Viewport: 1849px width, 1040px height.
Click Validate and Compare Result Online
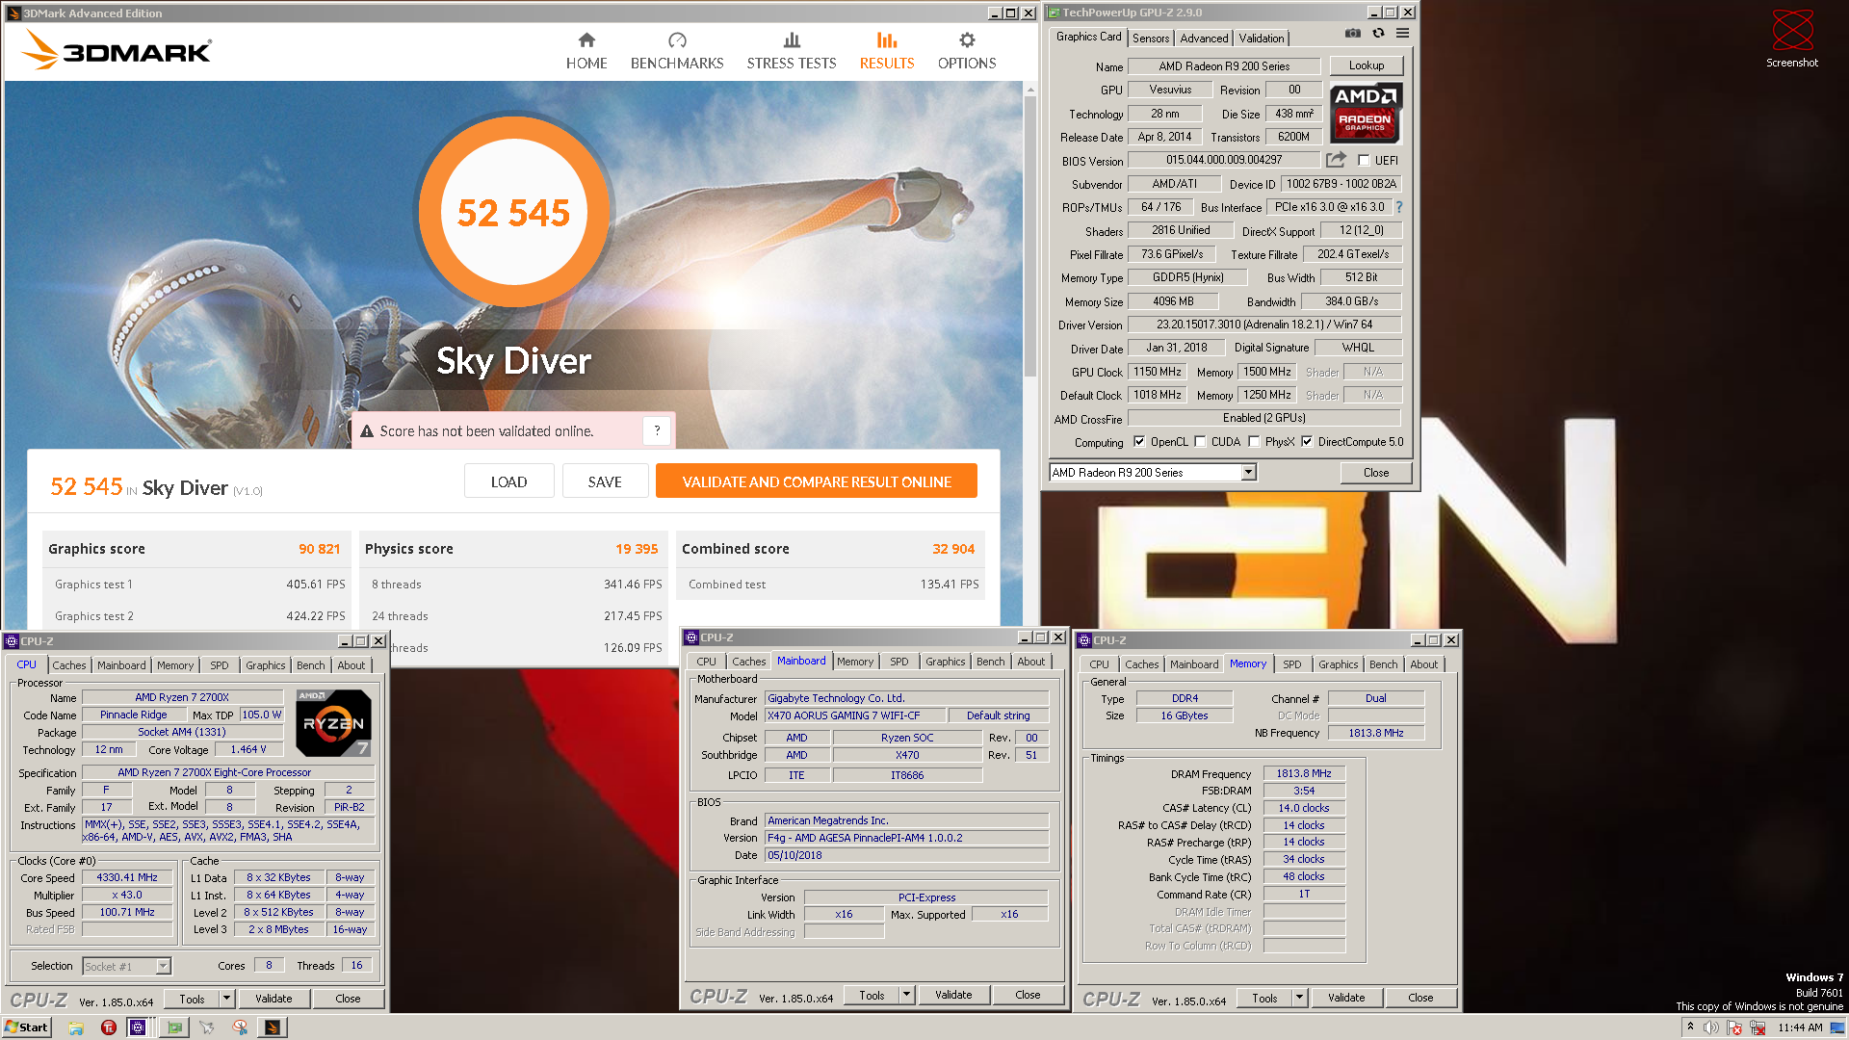point(817,481)
